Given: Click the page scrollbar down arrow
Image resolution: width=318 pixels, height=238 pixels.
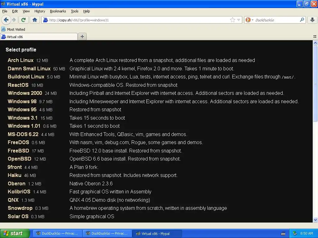Looking at the screenshot, I should (x=315, y=220).
